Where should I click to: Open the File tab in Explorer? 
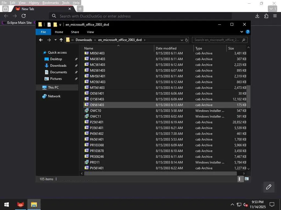pyautogui.click(x=43, y=32)
